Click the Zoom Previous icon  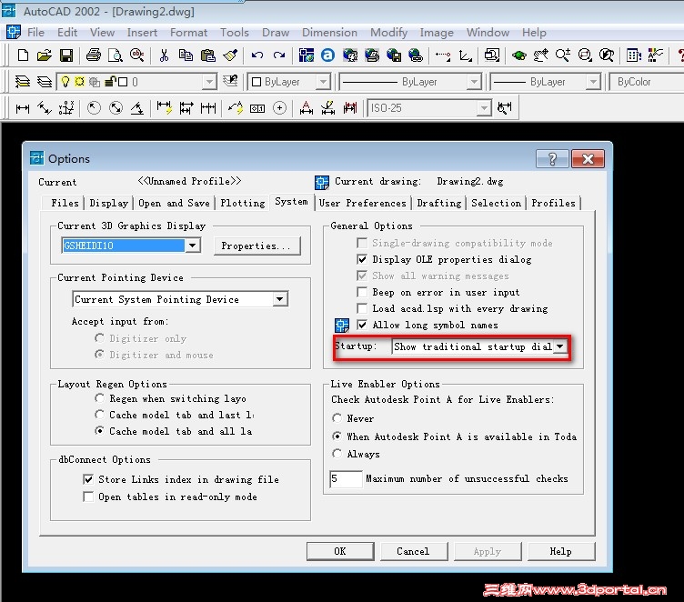[607, 55]
